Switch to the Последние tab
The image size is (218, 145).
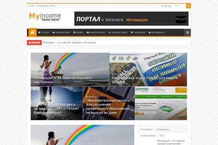pos(147,129)
